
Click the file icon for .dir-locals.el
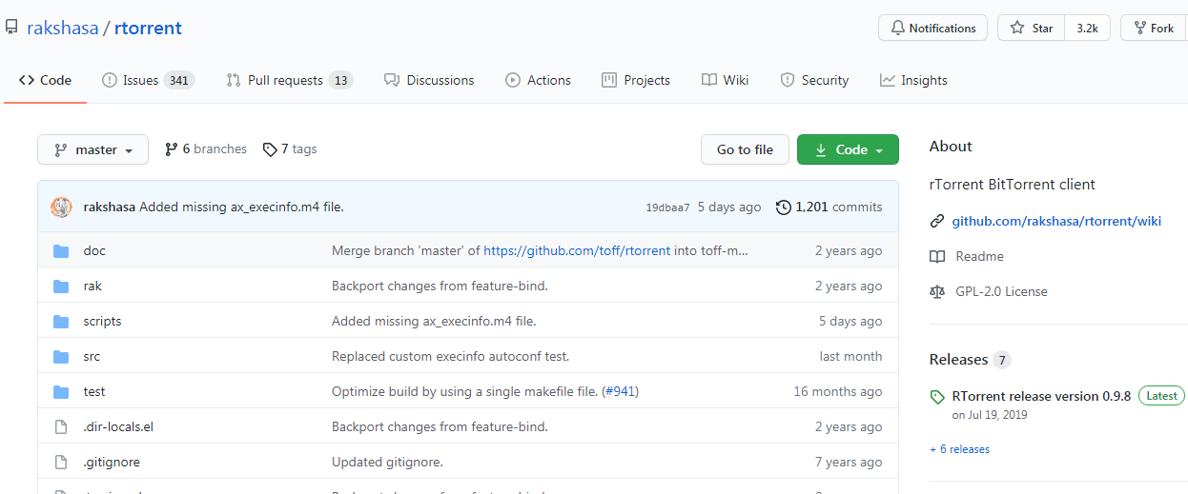(x=61, y=427)
